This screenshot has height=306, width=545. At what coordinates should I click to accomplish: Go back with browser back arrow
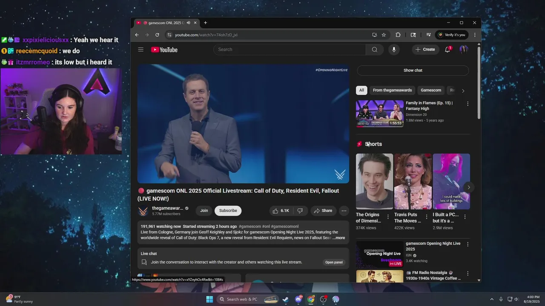(x=137, y=35)
